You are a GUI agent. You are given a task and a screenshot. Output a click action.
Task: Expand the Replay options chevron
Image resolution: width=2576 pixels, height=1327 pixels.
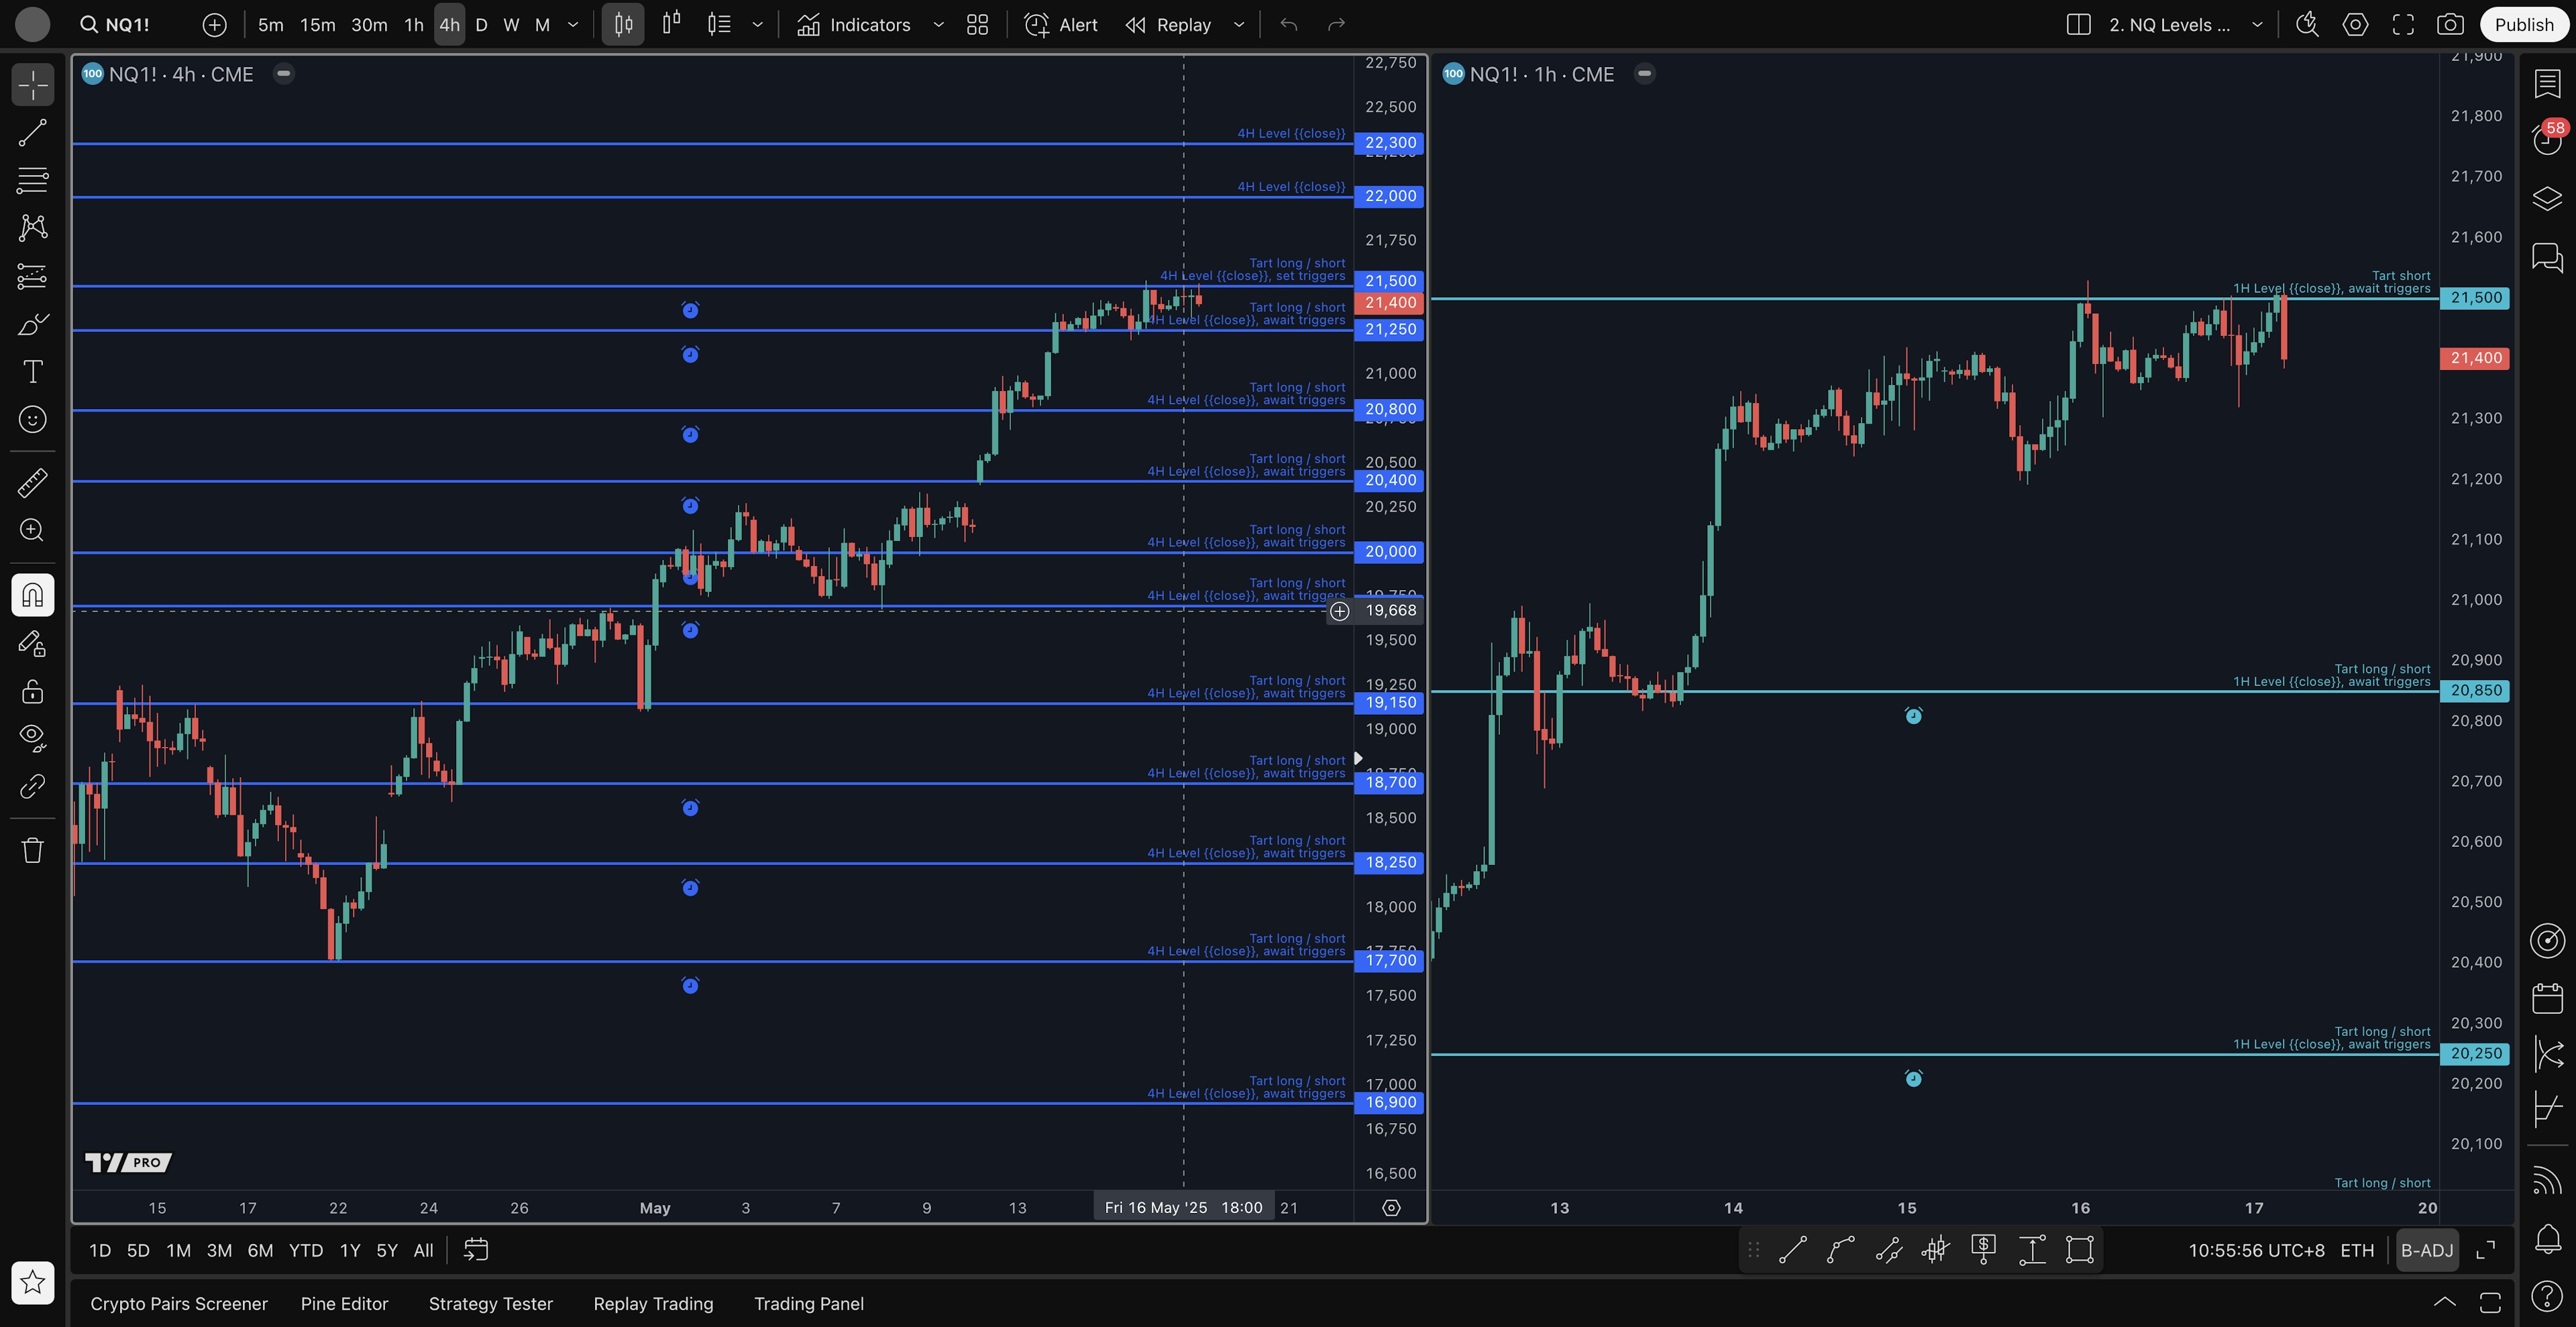(x=1239, y=25)
